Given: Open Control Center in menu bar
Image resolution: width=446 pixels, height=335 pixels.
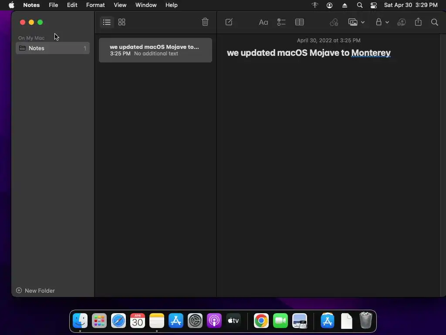Looking at the screenshot, I should pyautogui.click(x=373, y=5).
